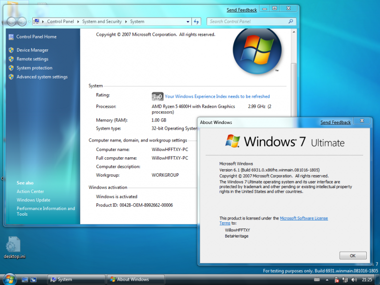This screenshot has width=380, height=285.
Task: Click '1.00 GB' memory value
Action: pyautogui.click(x=159, y=120)
